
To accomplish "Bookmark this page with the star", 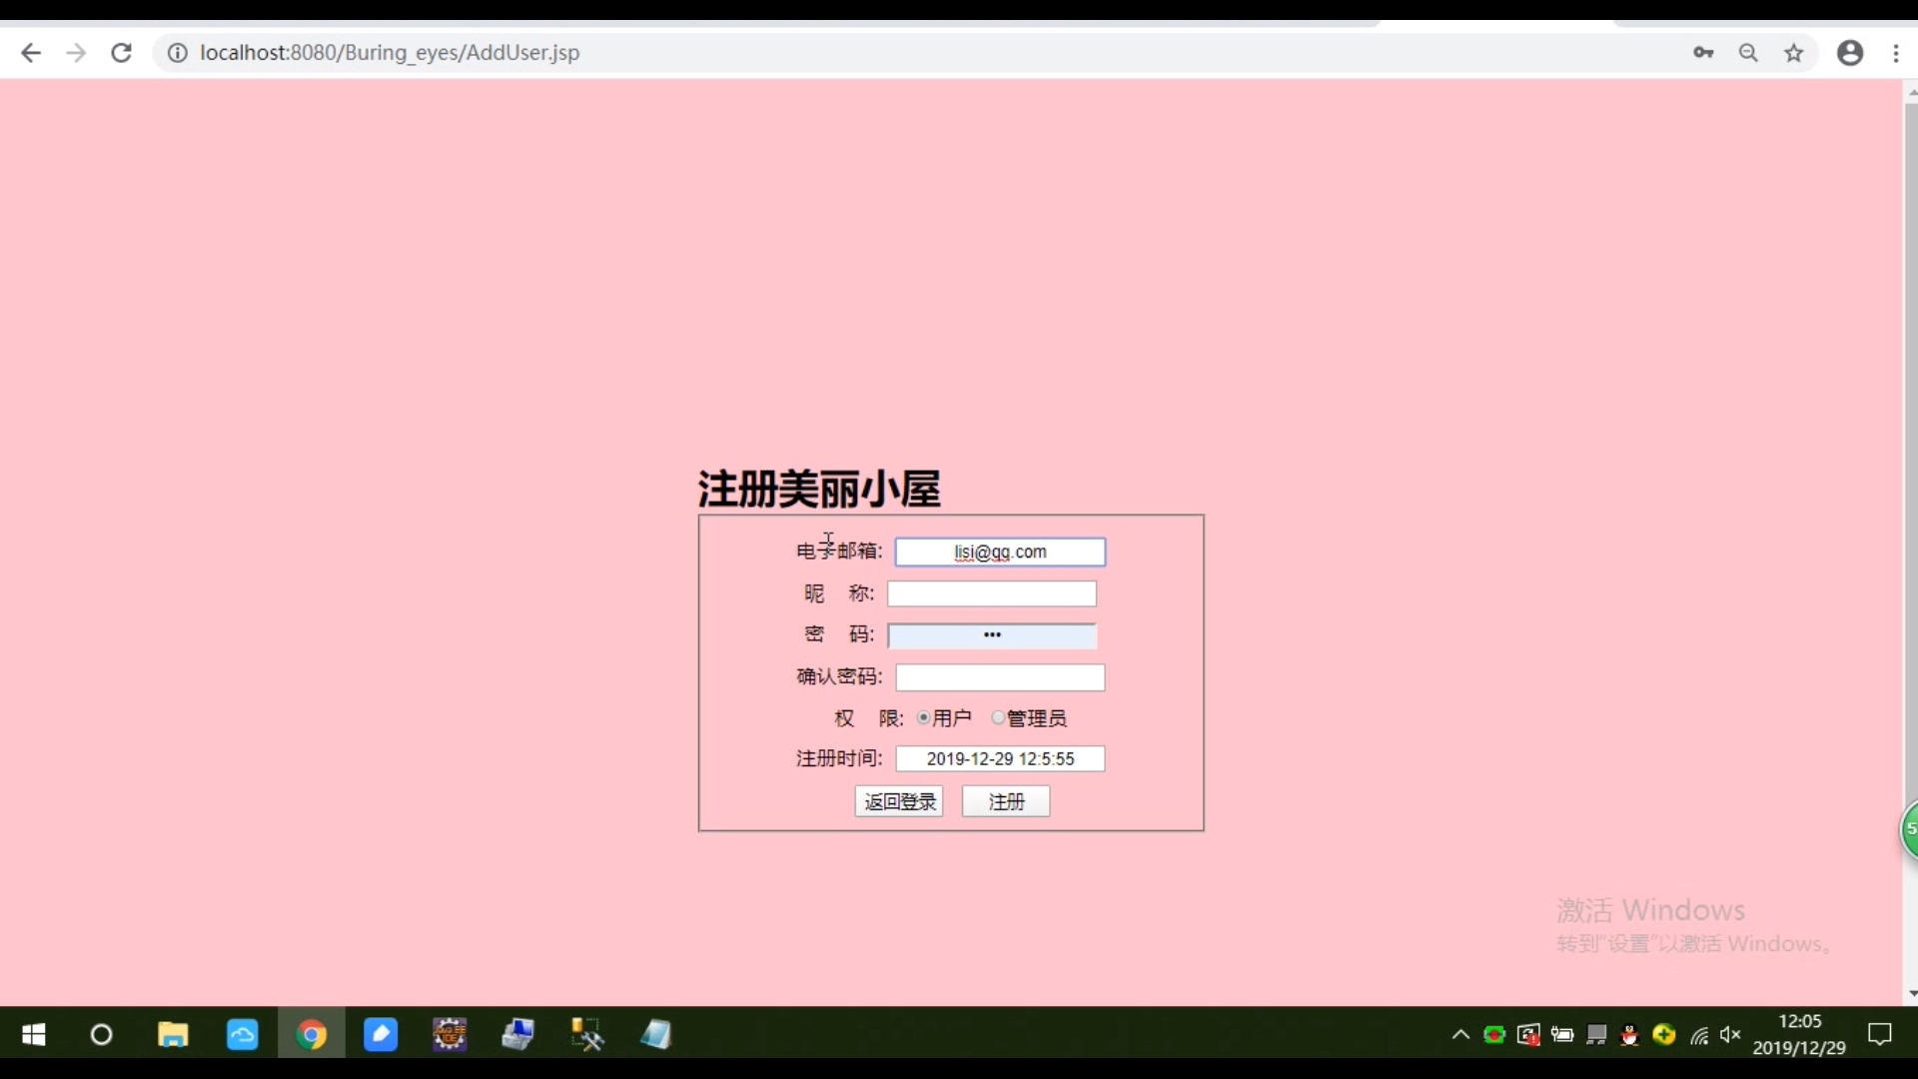I will 1794,53.
